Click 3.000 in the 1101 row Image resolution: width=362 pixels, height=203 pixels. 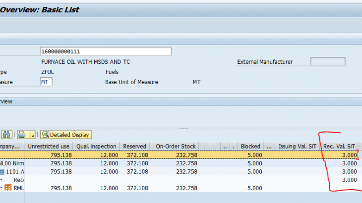350,172
